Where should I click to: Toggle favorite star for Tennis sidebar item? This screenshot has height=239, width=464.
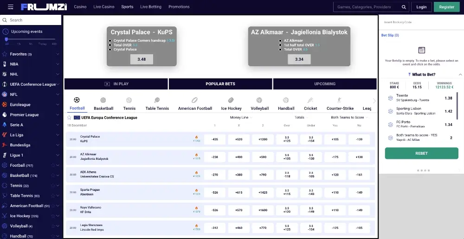coord(53,186)
